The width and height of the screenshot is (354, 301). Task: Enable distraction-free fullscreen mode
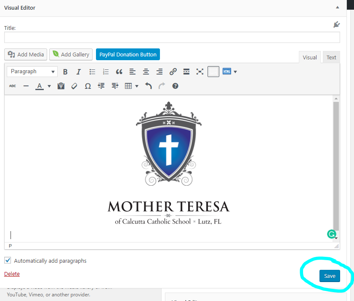pyautogui.click(x=200, y=72)
